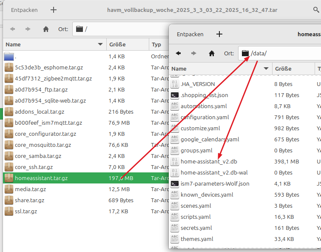Click the home icon in the back window toolbar

46,29
